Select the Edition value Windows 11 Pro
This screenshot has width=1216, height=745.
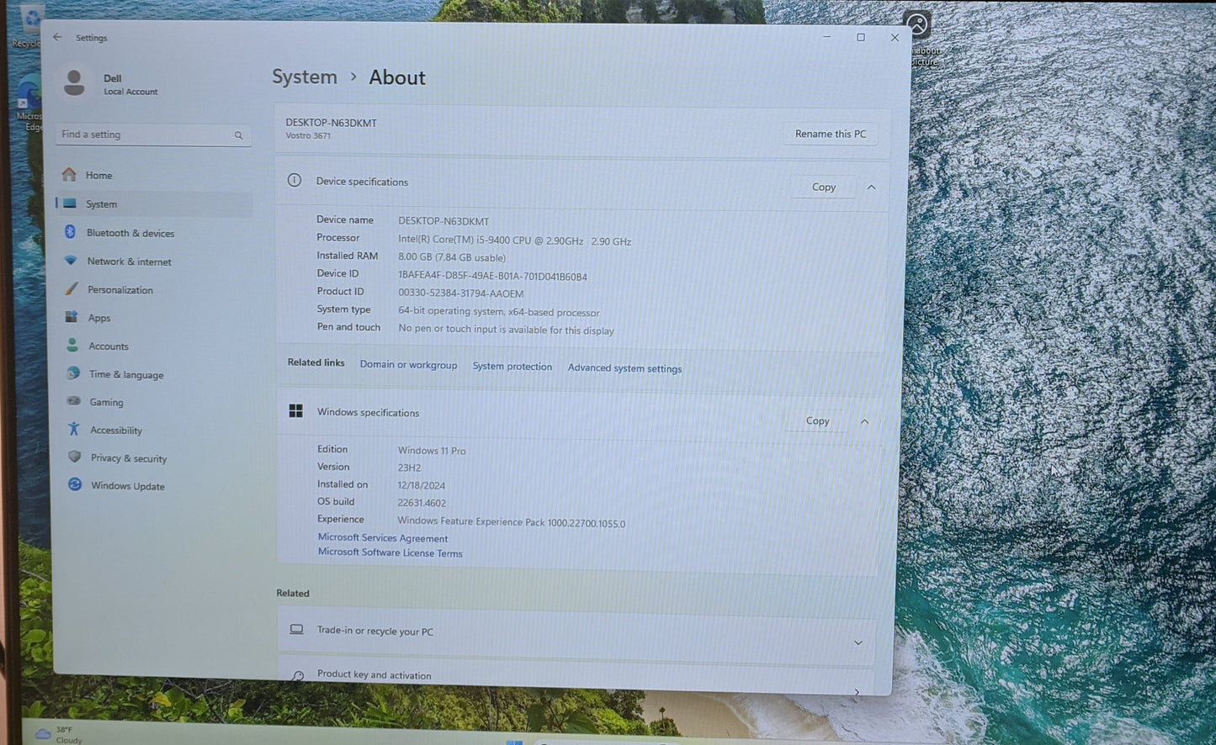(432, 451)
